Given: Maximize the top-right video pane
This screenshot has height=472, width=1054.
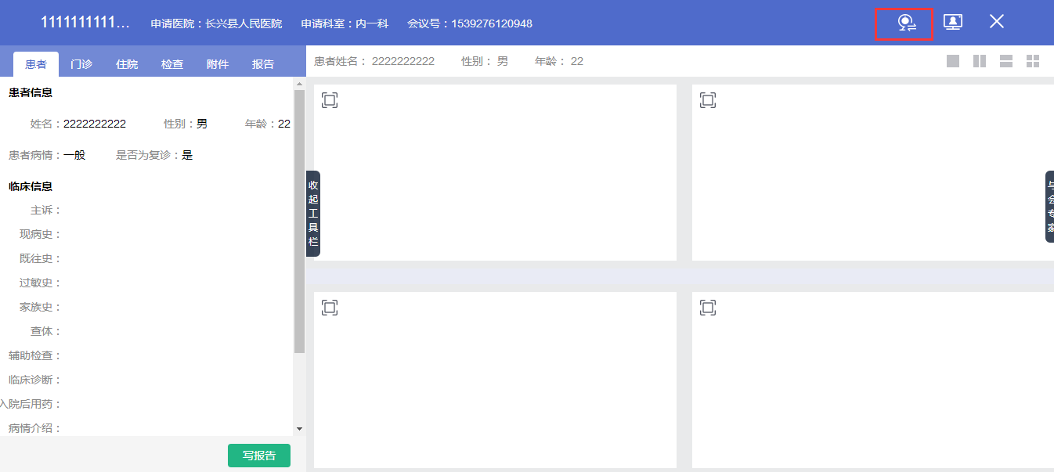Looking at the screenshot, I should [708, 100].
